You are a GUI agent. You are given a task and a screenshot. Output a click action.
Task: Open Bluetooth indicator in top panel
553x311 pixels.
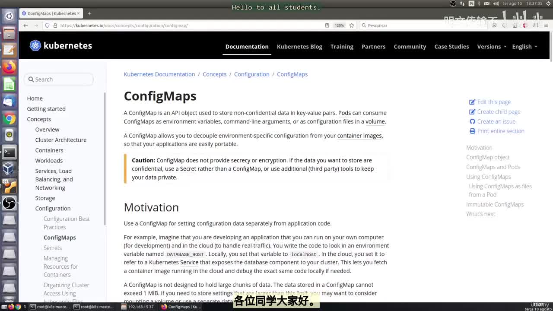479,3
